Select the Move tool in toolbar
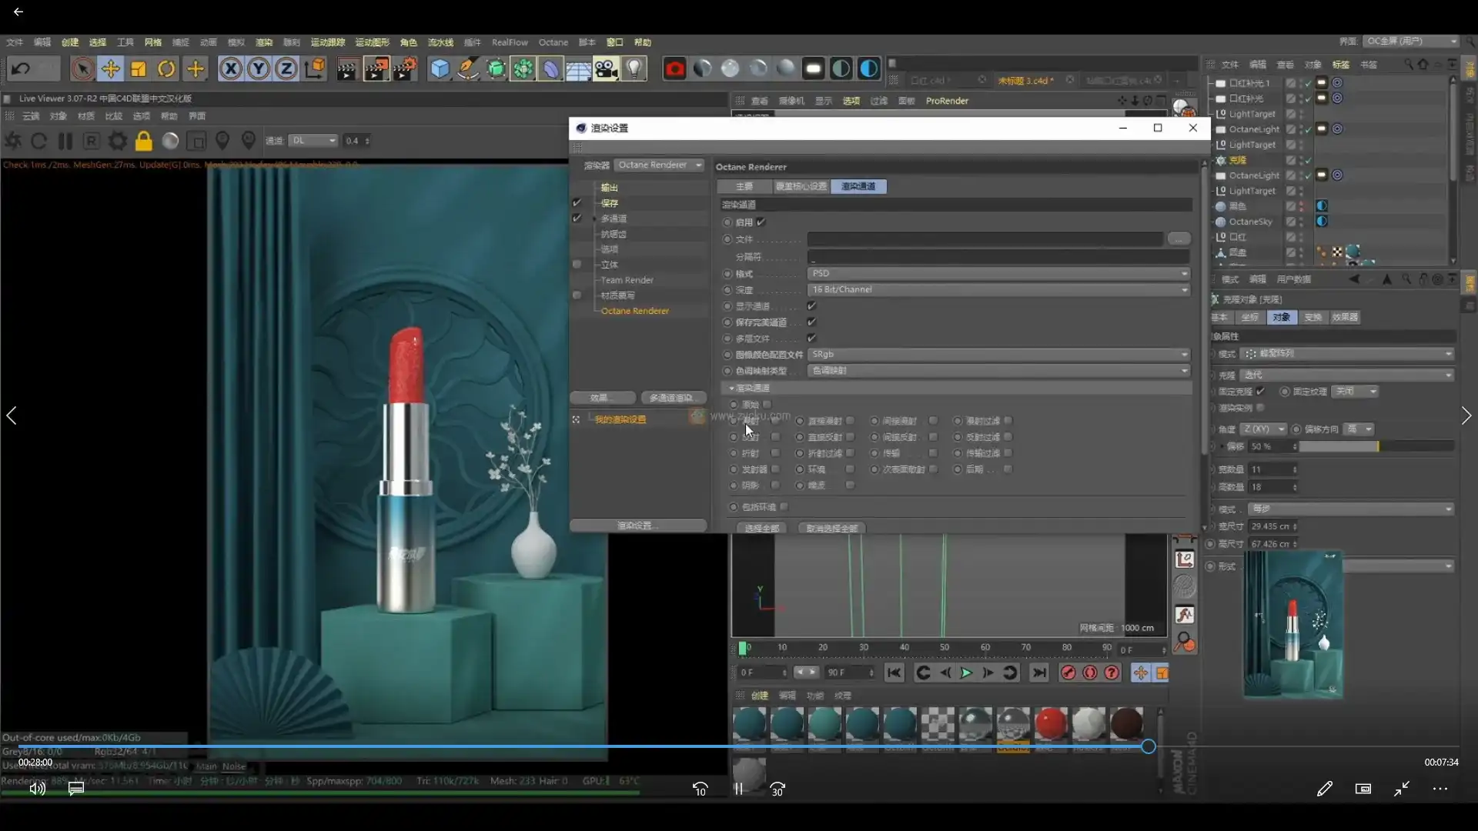The width and height of the screenshot is (1478, 831). (x=110, y=69)
